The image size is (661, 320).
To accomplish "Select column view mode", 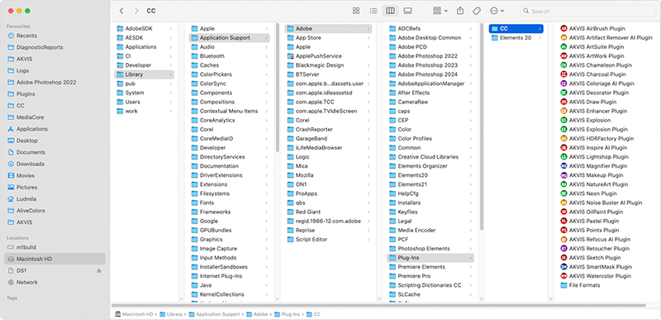I will [390, 11].
